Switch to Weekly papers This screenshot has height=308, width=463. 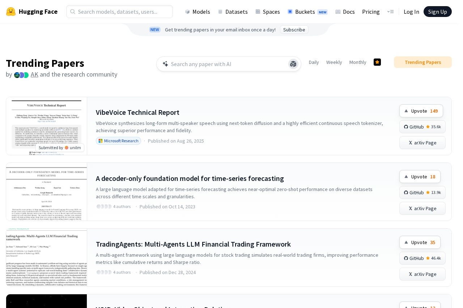[x=334, y=62]
